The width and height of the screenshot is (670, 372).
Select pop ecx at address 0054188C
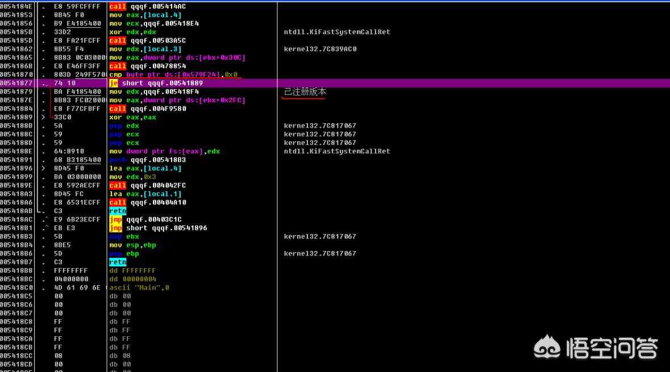pos(124,135)
